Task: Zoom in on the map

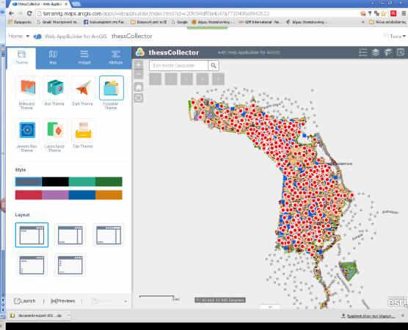Action: [x=139, y=65]
